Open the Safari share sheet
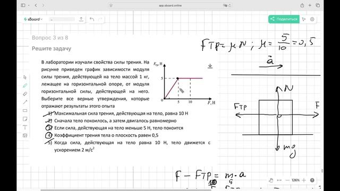 point(302,5)
